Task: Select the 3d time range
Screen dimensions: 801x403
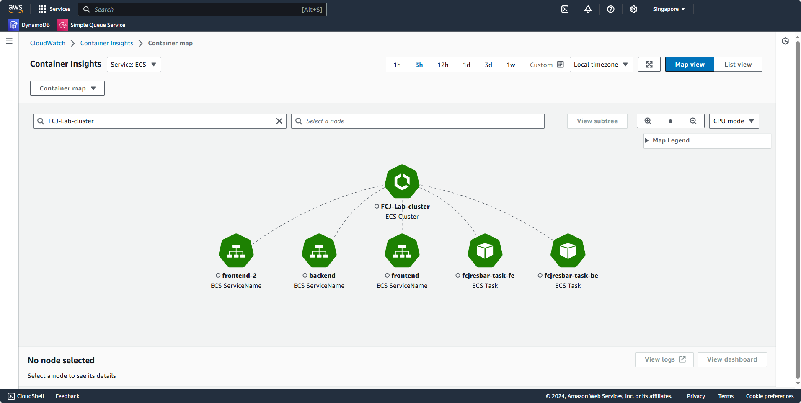Action: click(488, 65)
